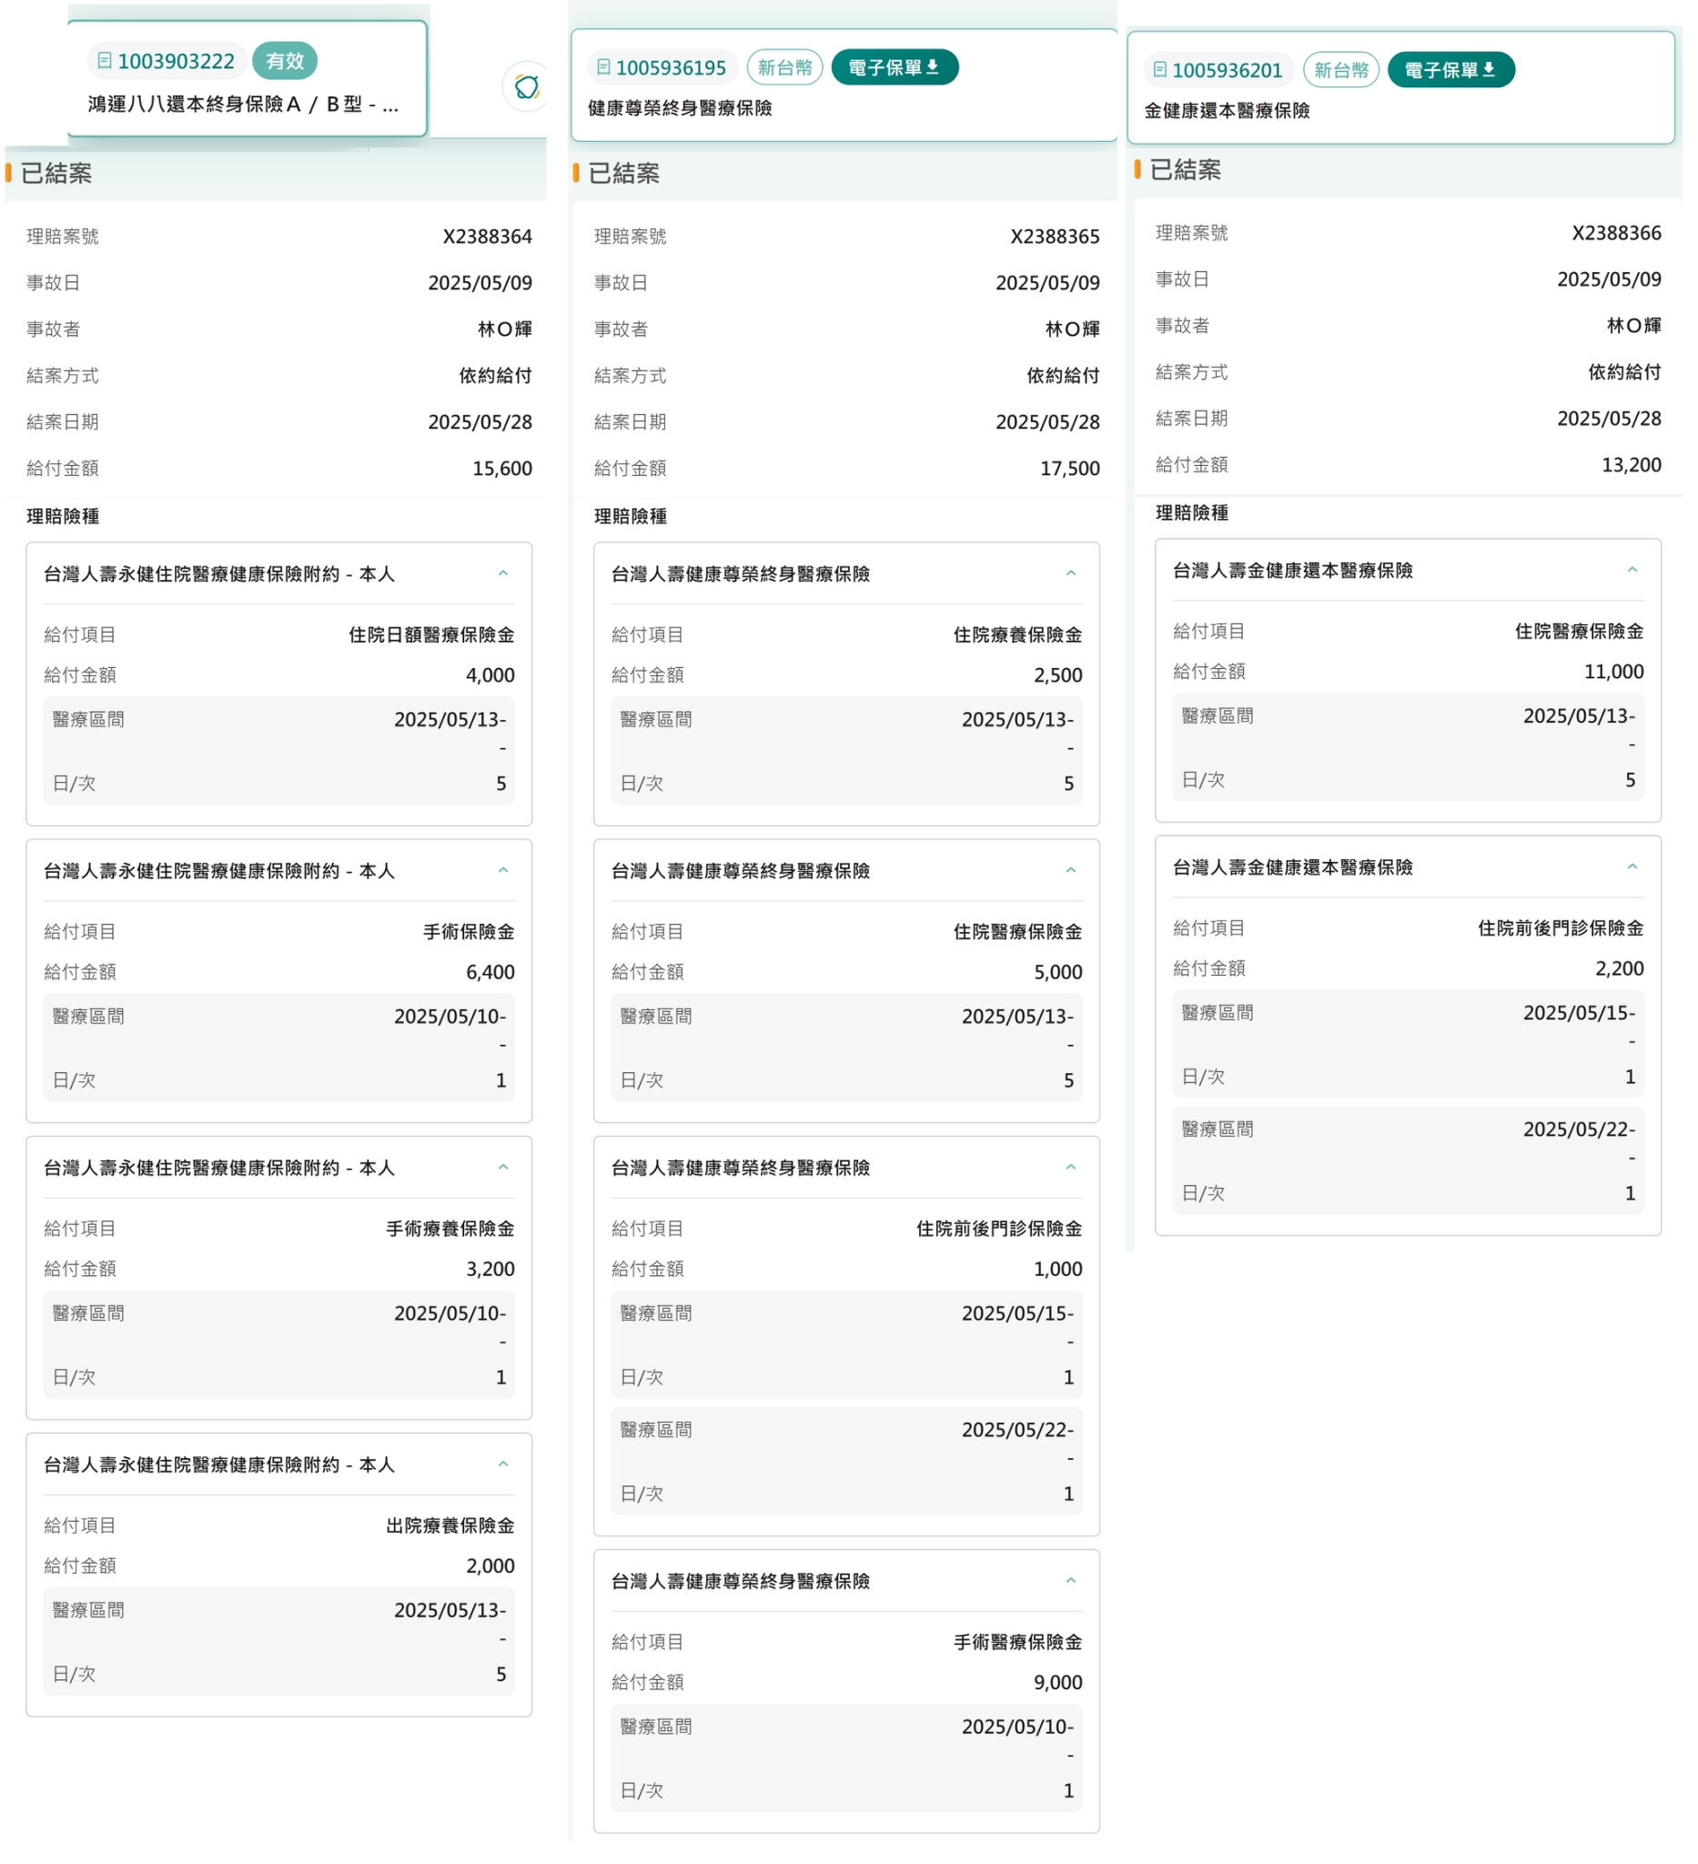
Task: Collapse the 住院療養保險金 2,500 card
Action: pyautogui.click(x=1070, y=573)
